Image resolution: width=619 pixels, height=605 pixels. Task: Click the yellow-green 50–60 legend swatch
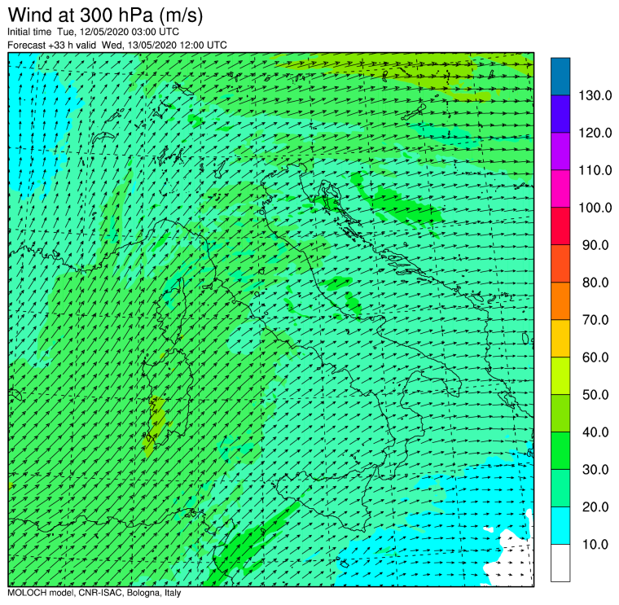point(560,375)
